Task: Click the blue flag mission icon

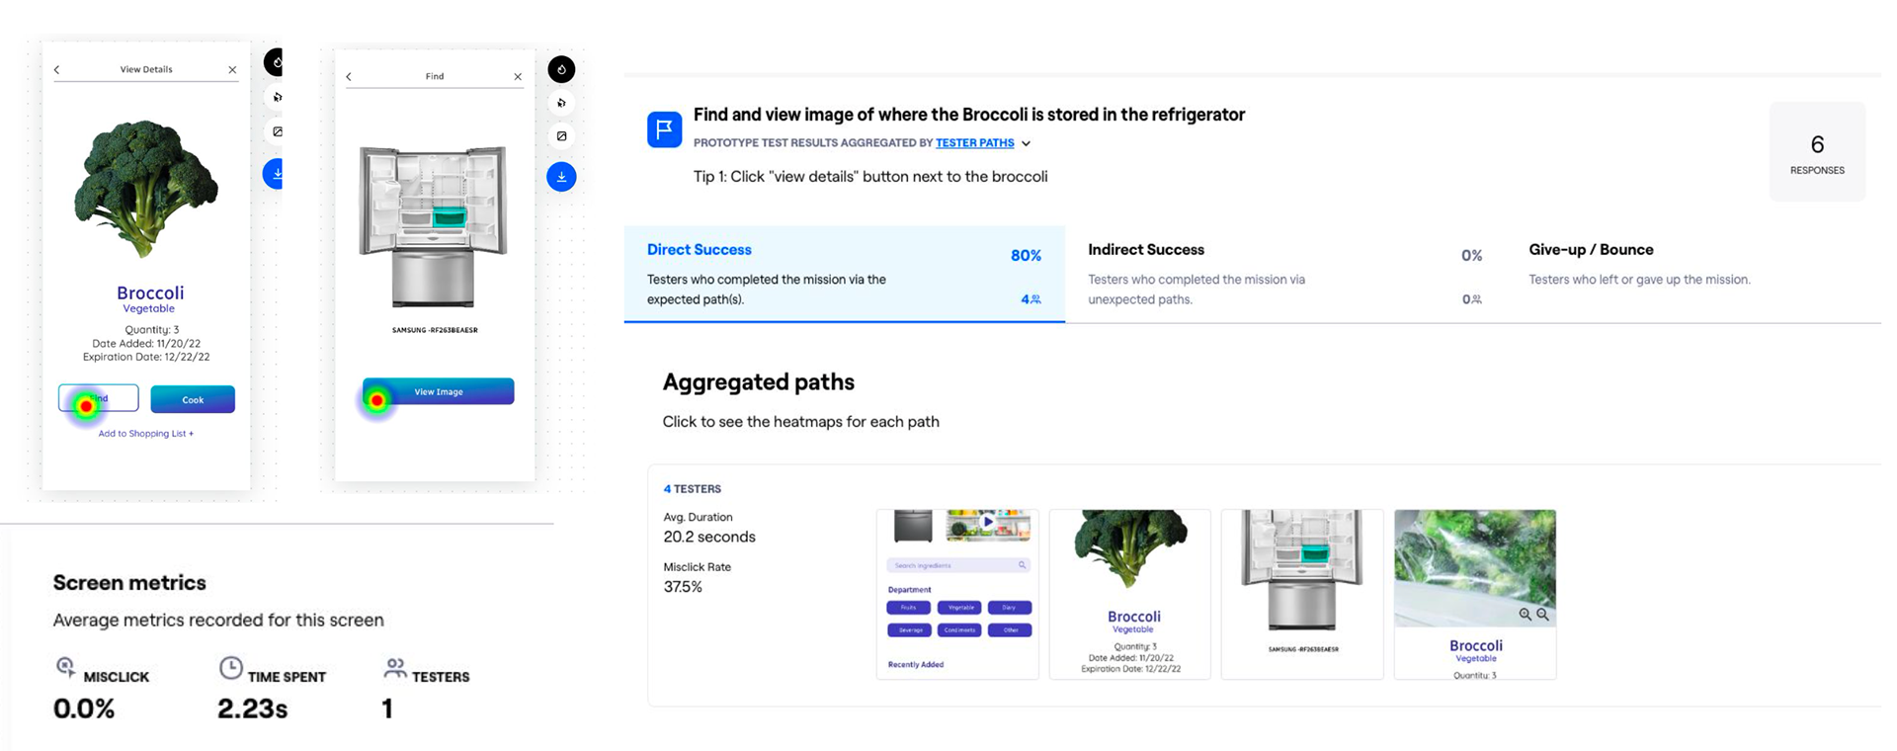Action: [x=664, y=129]
